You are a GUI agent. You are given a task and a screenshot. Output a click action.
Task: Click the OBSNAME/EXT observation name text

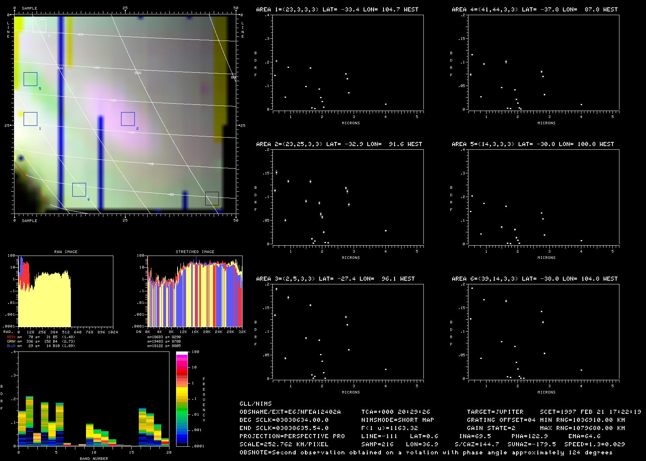pyautogui.click(x=290, y=412)
